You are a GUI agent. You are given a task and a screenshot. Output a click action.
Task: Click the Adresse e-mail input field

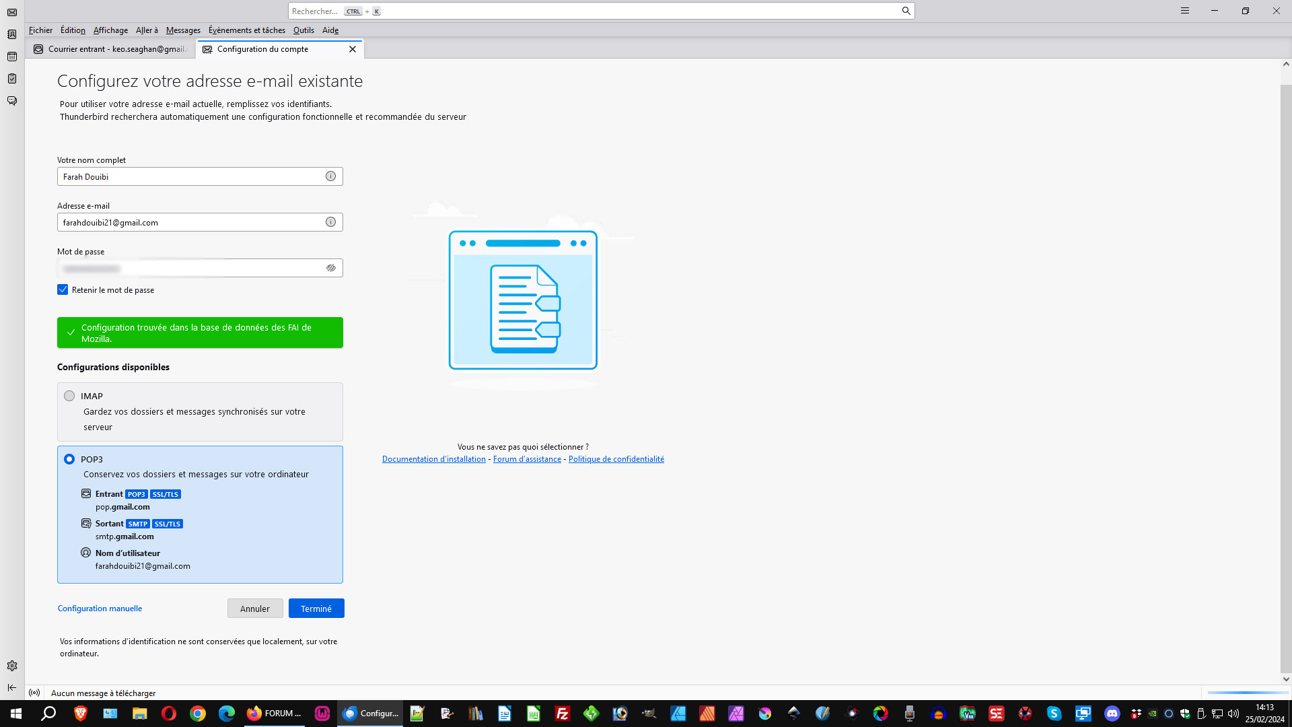(200, 222)
